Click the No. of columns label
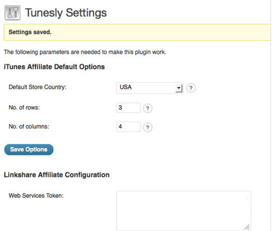Viewport: 272px width, 231px height. coord(29,126)
